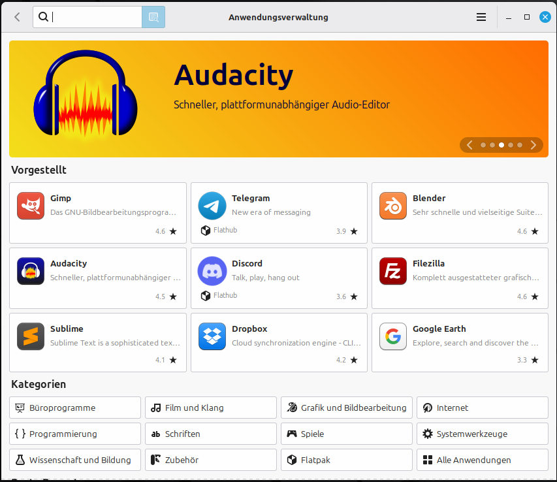Click Sublime 4.1 rating star
This screenshot has height=482, width=557.
[x=173, y=360]
